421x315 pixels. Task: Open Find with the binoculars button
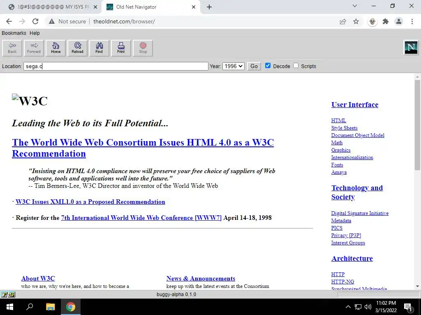(99, 48)
